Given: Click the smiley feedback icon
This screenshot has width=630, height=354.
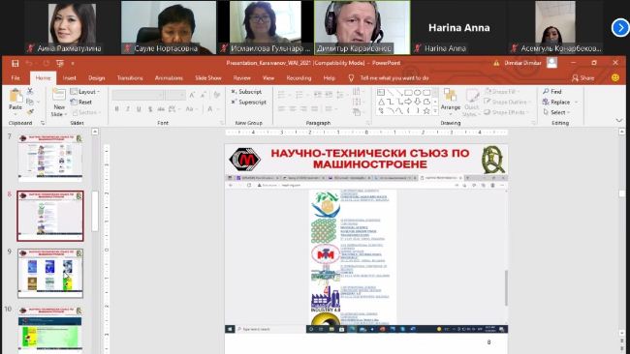Looking at the screenshot, I should (x=615, y=77).
